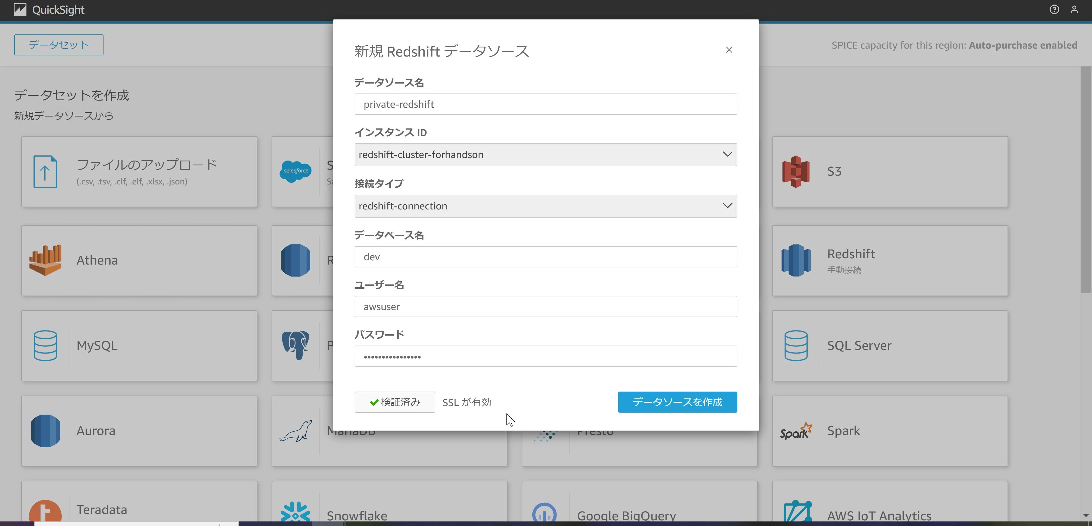The height and width of the screenshot is (526, 1092).
Task: Click the 検証済み validation button
Action: point(394,402)
